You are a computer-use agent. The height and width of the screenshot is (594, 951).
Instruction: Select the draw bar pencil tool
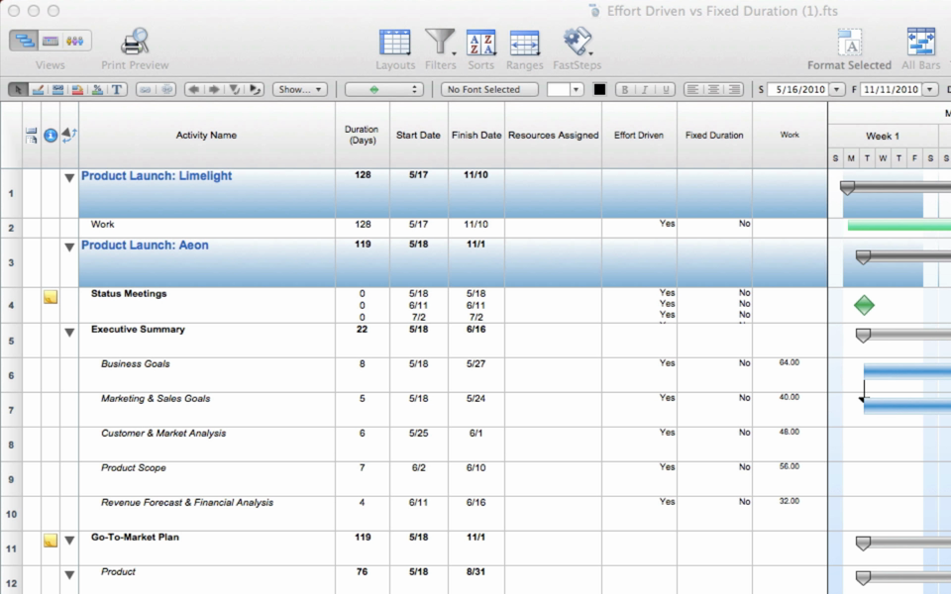pos(38,90)
